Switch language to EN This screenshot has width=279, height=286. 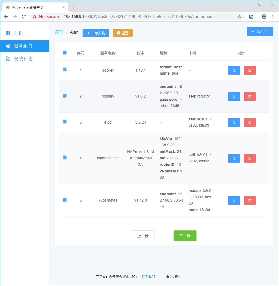(x=177, y=277)
